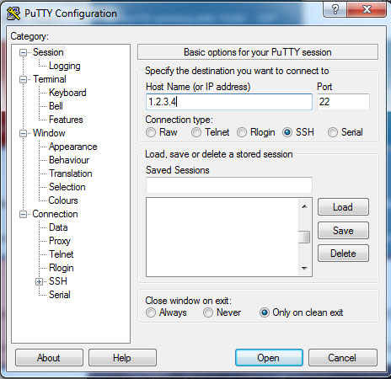
Task: Click the Help button
Action: (122, 358)
